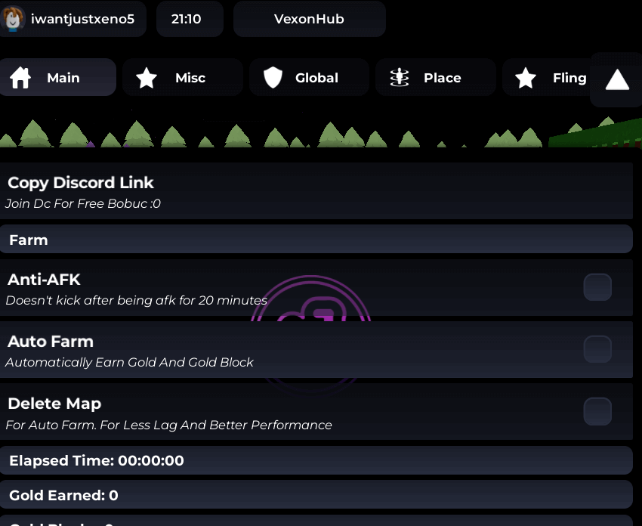Image resolution: width=642 pixels, height=526 pixels.
Task: Click the Farm section header
Action: tap(316, 240)
